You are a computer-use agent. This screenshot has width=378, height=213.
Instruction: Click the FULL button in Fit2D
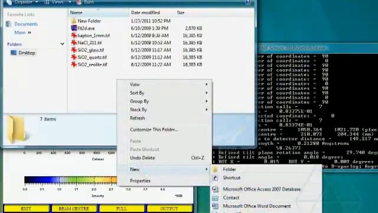click(122, 209)
